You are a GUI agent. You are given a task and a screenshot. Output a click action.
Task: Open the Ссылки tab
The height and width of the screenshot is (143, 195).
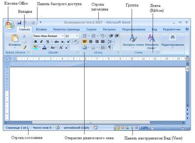coord(91,29)
